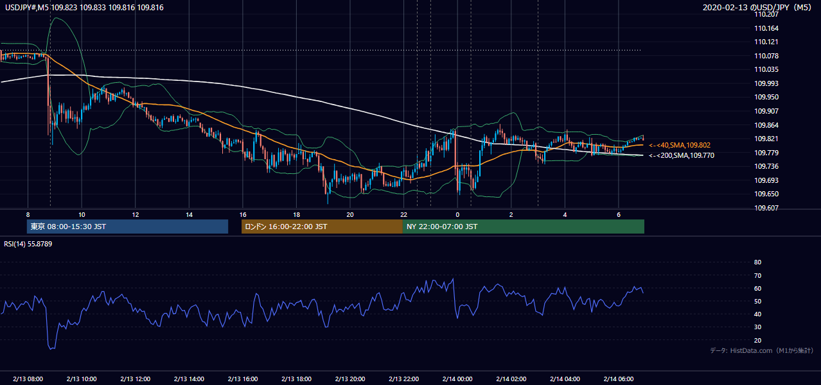
Task: Select the 東京 08:00-15:30 JST session bar
Action: 127,227
